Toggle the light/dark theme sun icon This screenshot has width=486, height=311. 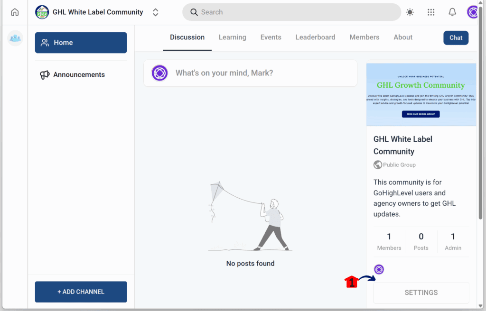[410, 12]
